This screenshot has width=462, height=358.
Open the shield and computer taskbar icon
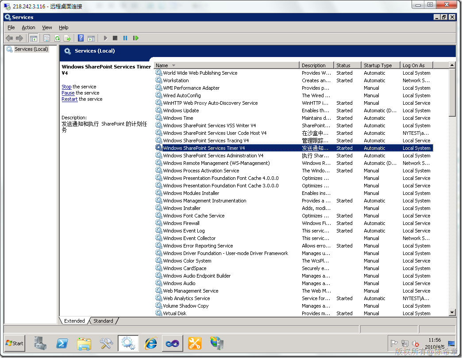(x=217, y=343)
